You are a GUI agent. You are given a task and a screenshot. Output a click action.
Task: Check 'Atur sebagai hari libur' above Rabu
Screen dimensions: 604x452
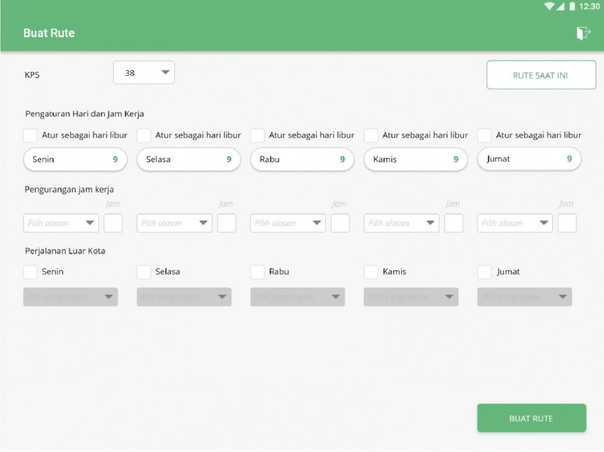pyautogui.click(x=257, y=136)
